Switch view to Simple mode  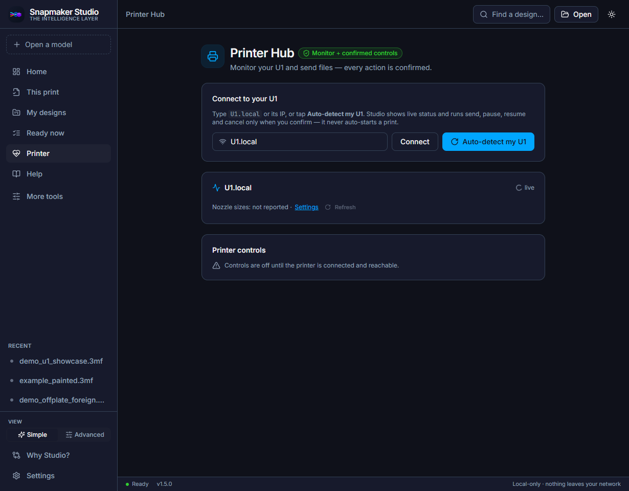(x=32, y=435)
